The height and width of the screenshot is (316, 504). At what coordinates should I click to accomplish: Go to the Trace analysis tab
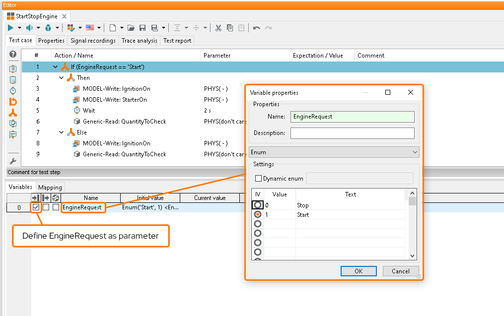pyautogui.click(x=140, y=41)
